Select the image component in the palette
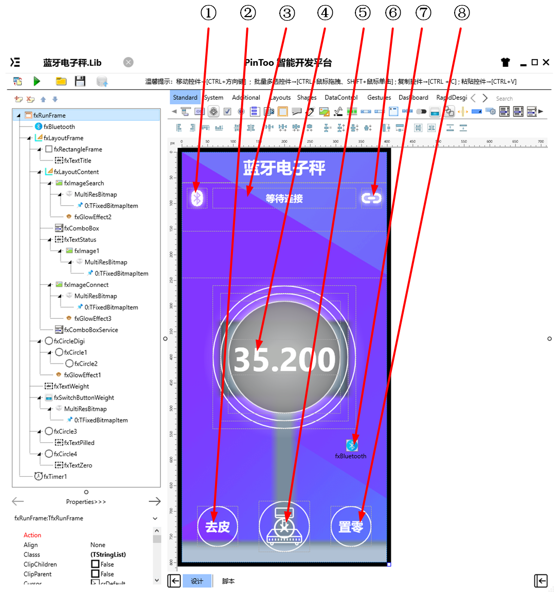Image resolution: width=558 pixels, height=595 pixels. pyautogui.click(x=324, y=112)
